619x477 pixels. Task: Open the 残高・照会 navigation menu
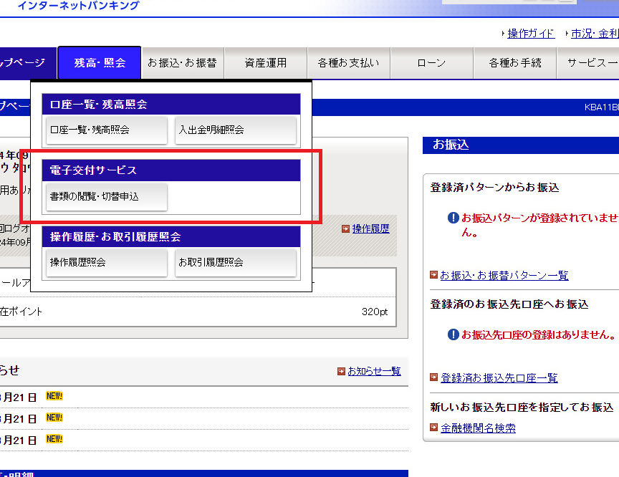click(x=100, y=63)
